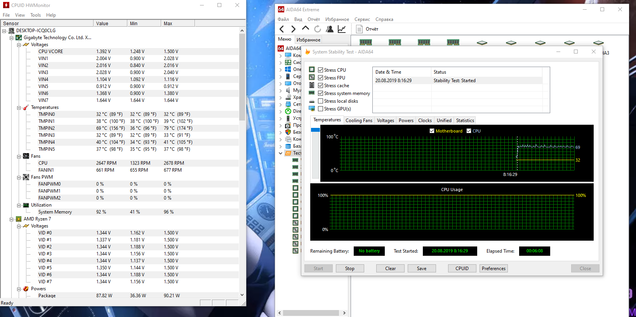Collapse the Powers section in HWMonitor
The image size is (636, 317).
click(19, 289)
